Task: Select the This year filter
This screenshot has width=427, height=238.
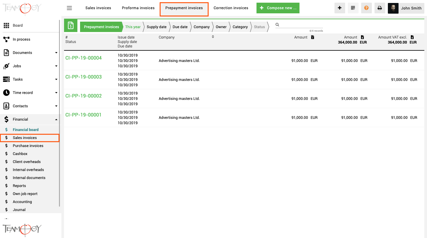Action: click(133, 27)
